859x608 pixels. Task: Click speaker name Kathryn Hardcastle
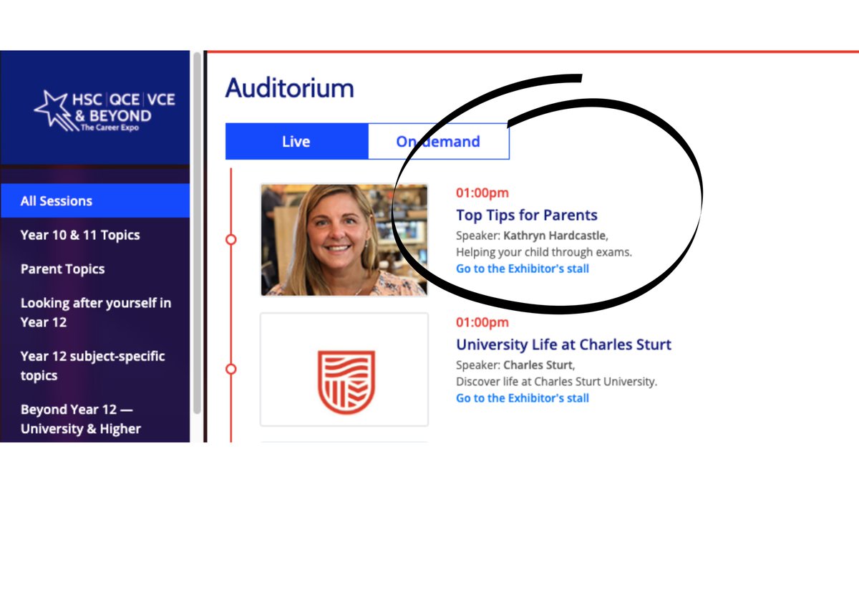555,235
